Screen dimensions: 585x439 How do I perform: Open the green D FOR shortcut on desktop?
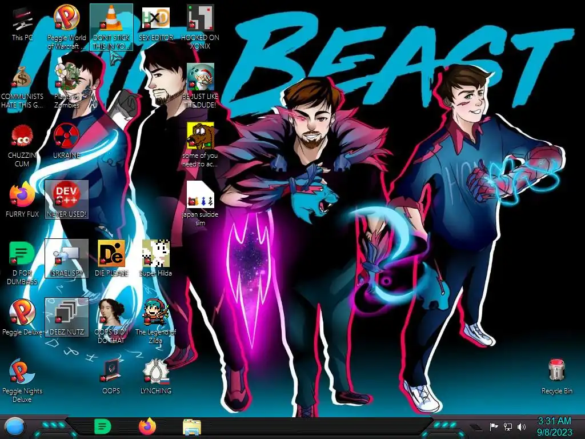(x=22, y=263)
